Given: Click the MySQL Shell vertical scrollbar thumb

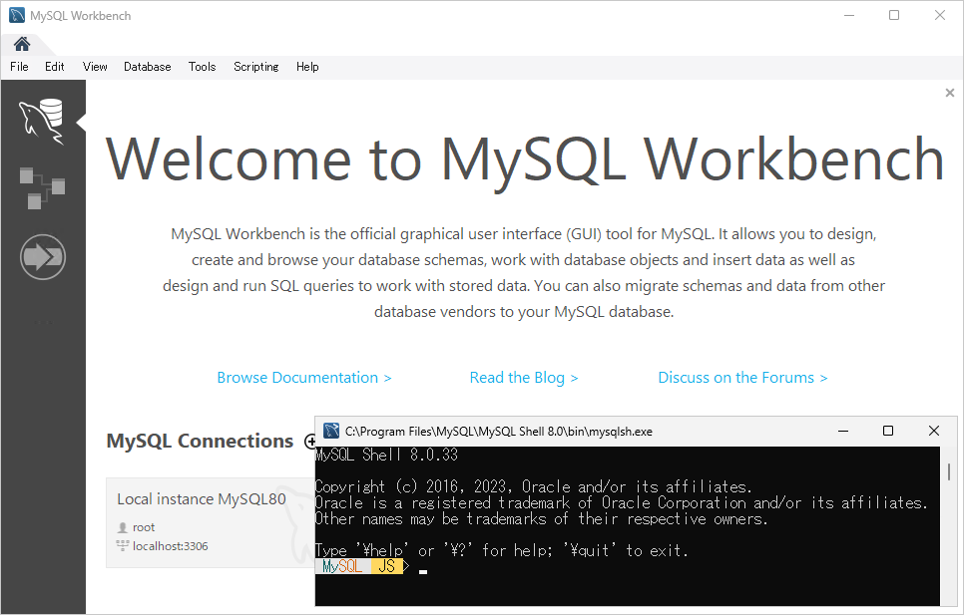Looking at the screenshot, I should 949,471.
